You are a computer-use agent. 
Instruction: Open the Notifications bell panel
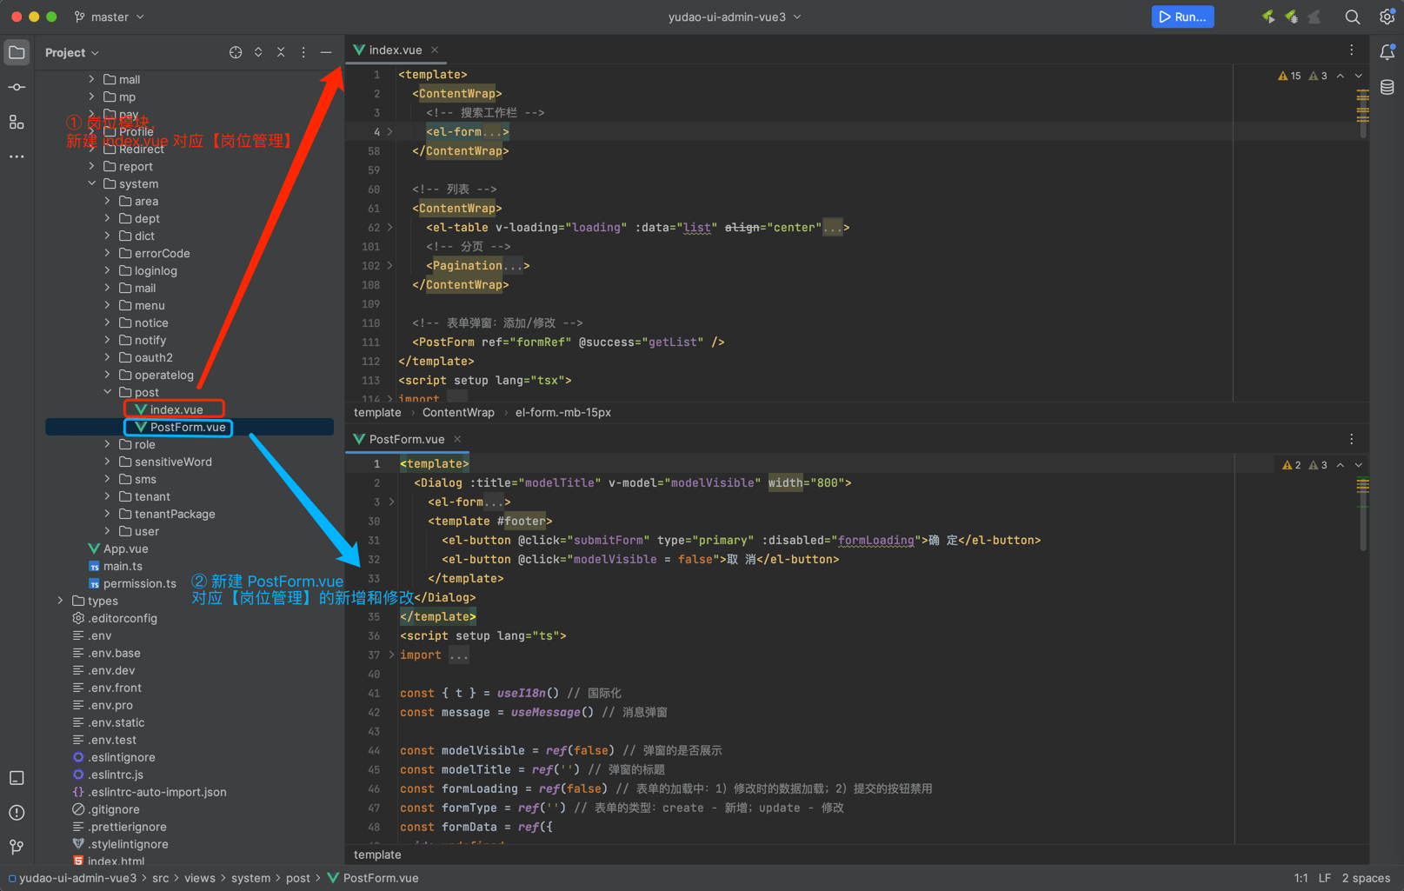pyautogui.click(x=1387, y=53)
